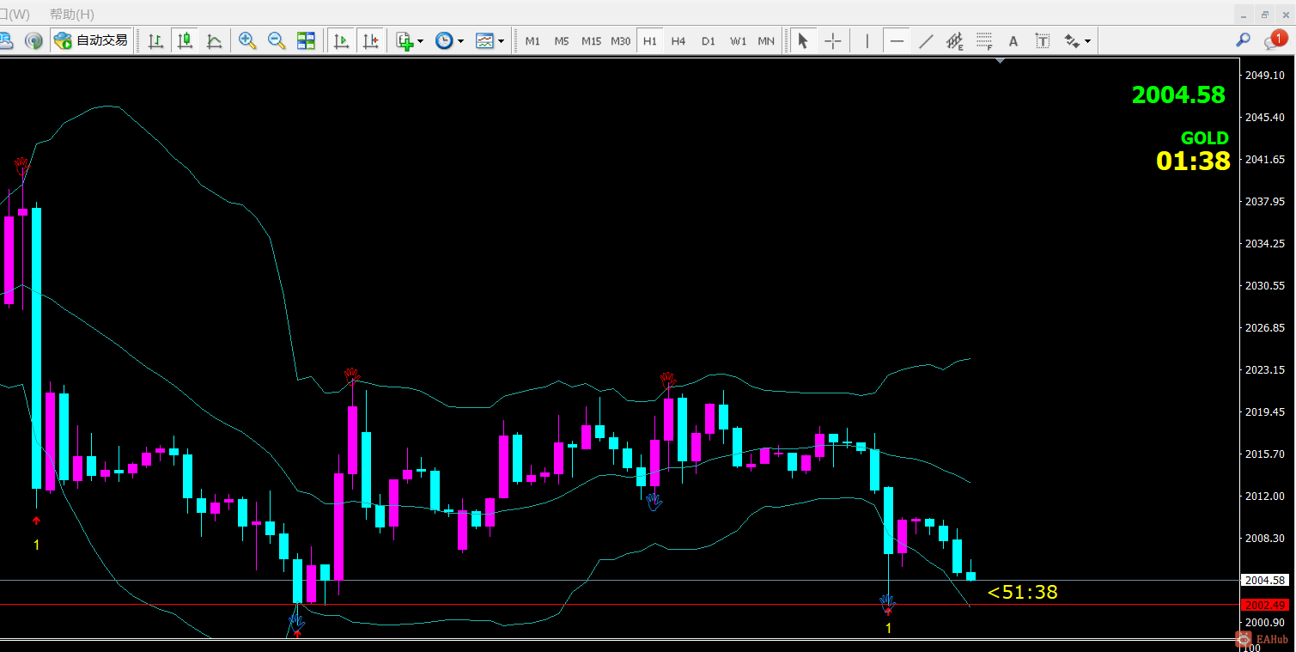Open the chat notifications bubble
This screenshot has height=652, width=1296.
[1275, 40]
